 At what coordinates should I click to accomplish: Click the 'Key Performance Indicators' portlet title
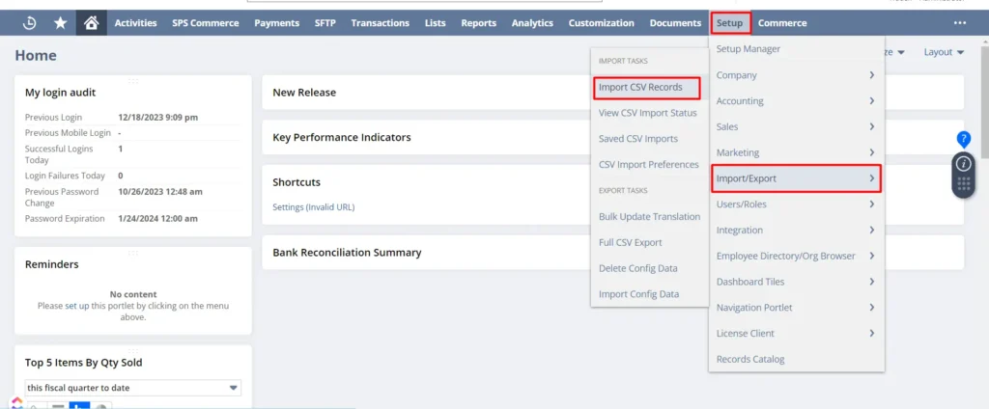click(341, 137)
